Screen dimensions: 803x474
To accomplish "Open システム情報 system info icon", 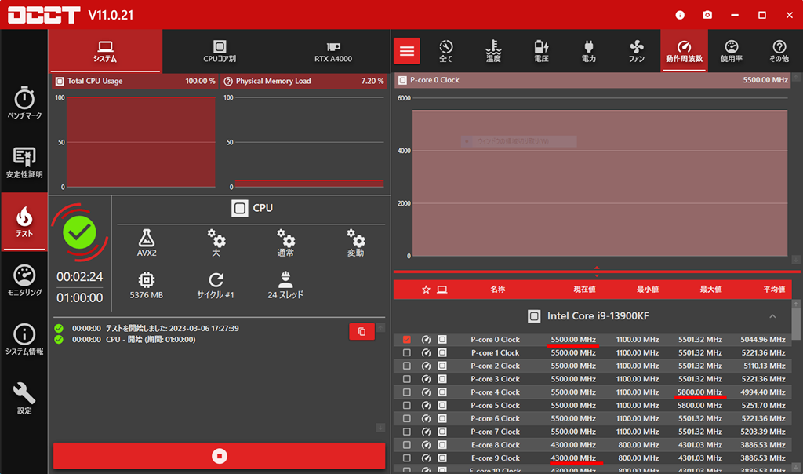I will pos(24,339).
